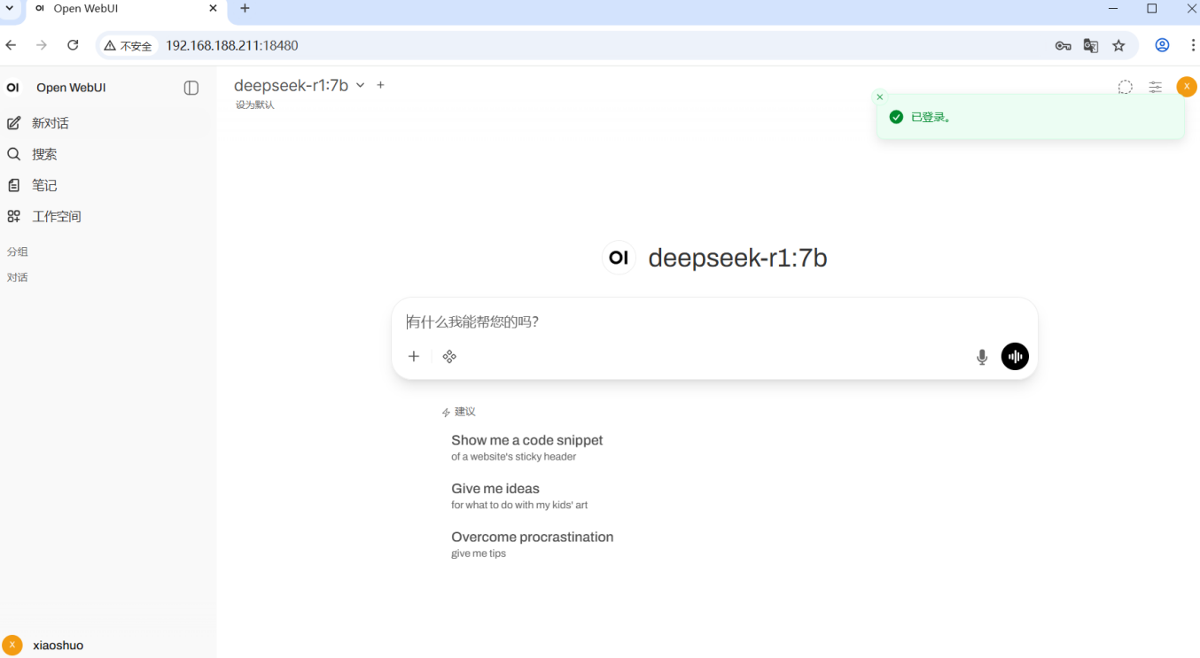Open the saved passwords key icon
The width and height of the screenshot is (1200, 658).
pyautogui.click(x=1064, y=45)
